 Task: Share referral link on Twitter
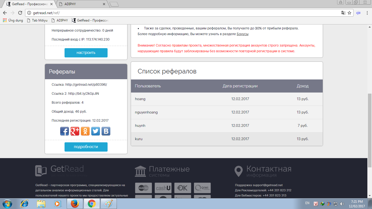coord(96,131)
